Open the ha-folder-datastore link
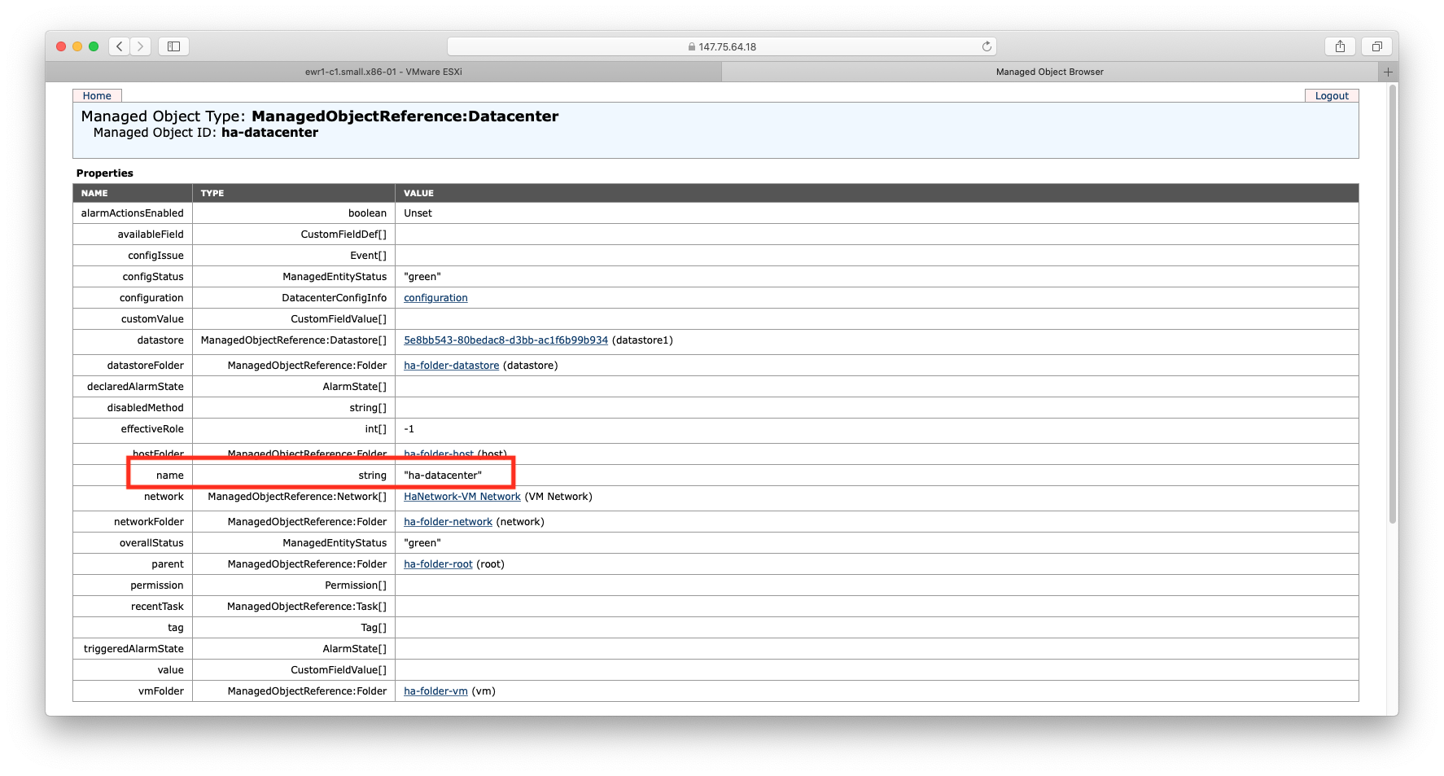This screenshot has width=1444, height=776. pyautogui.click(x=451, y=366)
